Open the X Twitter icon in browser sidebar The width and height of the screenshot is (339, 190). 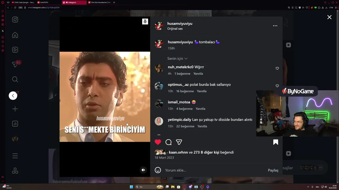coord(3,31)
